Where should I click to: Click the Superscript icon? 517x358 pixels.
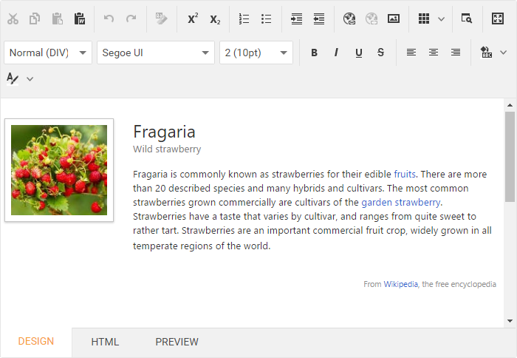[x=193, y=19]
